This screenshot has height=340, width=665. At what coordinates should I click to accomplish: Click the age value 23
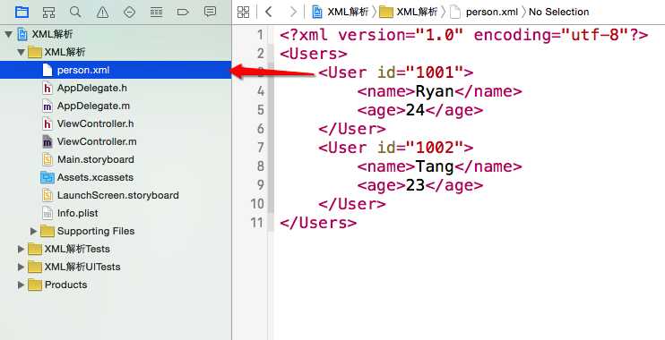click(415, 185)
